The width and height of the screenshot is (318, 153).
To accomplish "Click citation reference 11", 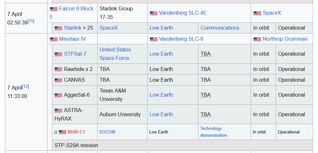I will 31,21.
